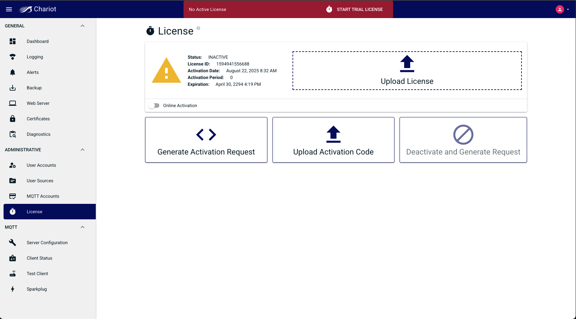Image resolution: width=576 pixels, height=319 pixels.
Task: Click the help icon beside License title
Action: click(x=198, y=28)
